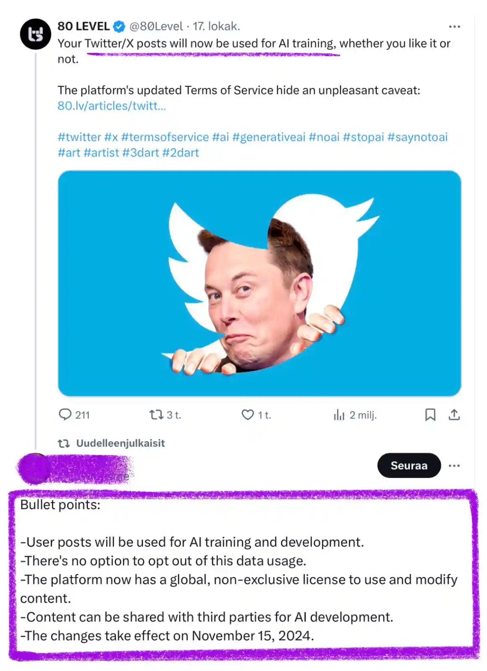Like the post via the heart icon
487x671 pixels.
pyautogui.click(x=248, y=415)
